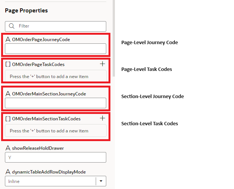Viewport: 234px width, 189px height.
Task: Click the string type icon beside dynamicTableAddRowDisplayMode
Action: point(8,172)
